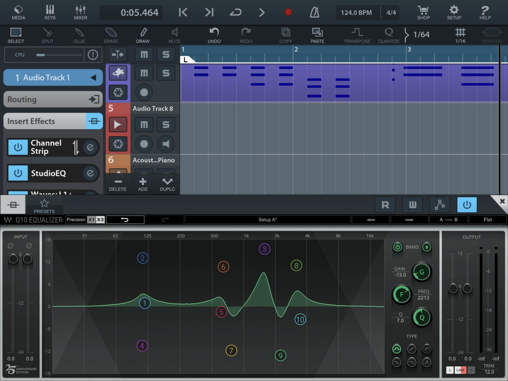
Task: Choose the Select tool
Action: pyautogui.click(x=16, y=35)
